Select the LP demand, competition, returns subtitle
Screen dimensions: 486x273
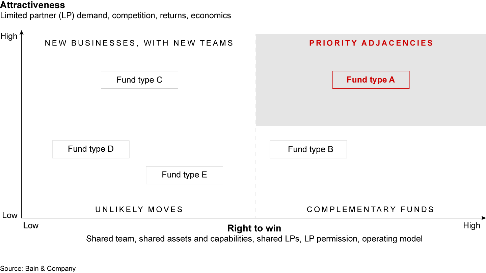[116, 16]
